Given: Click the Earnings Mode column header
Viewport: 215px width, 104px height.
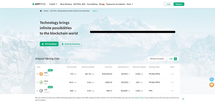Looking at the screenshot, I should tap(154, 67).
